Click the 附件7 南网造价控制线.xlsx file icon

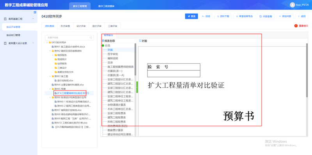(53, 110)
